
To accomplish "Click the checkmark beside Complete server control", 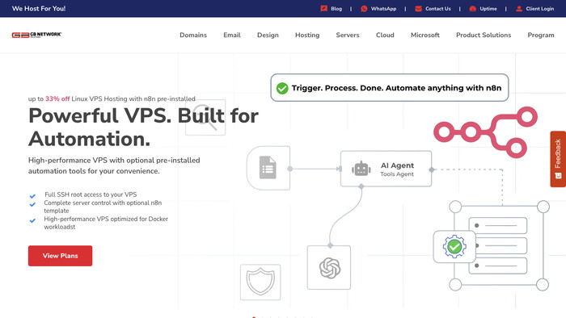I will 32,204.
